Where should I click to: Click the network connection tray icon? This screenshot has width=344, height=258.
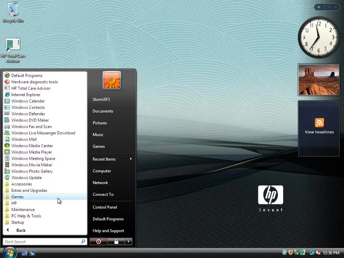tap(312, 253)
